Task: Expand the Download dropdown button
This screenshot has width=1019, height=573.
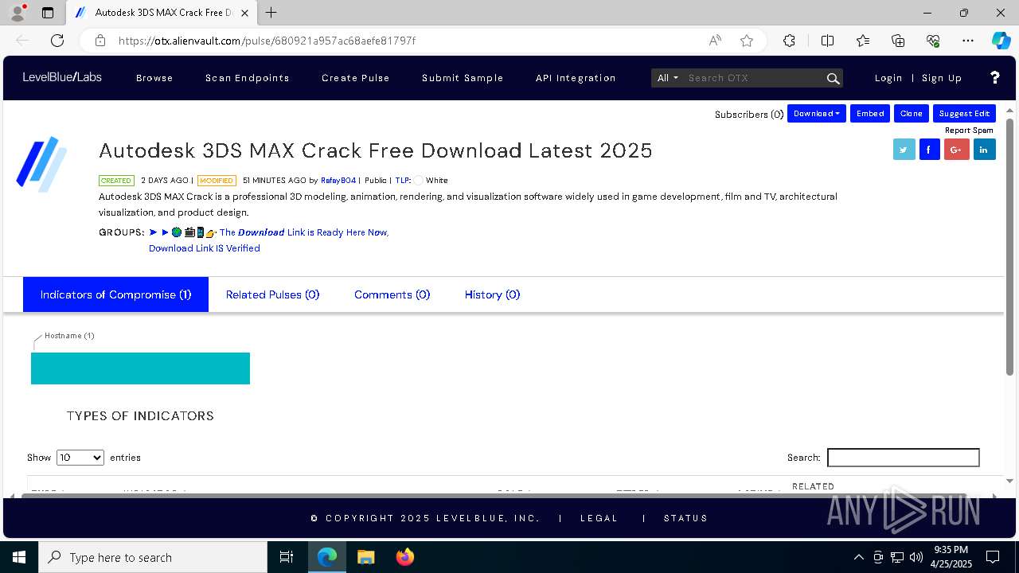Action: click(x=817, y=114)
